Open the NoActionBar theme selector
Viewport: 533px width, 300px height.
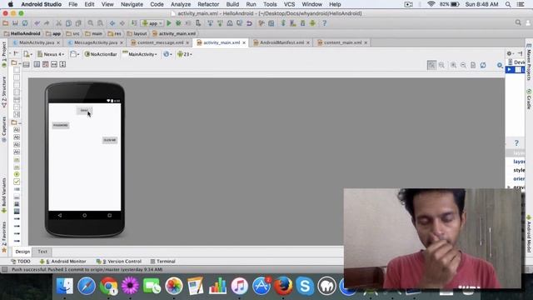click(x=101, y=54)
